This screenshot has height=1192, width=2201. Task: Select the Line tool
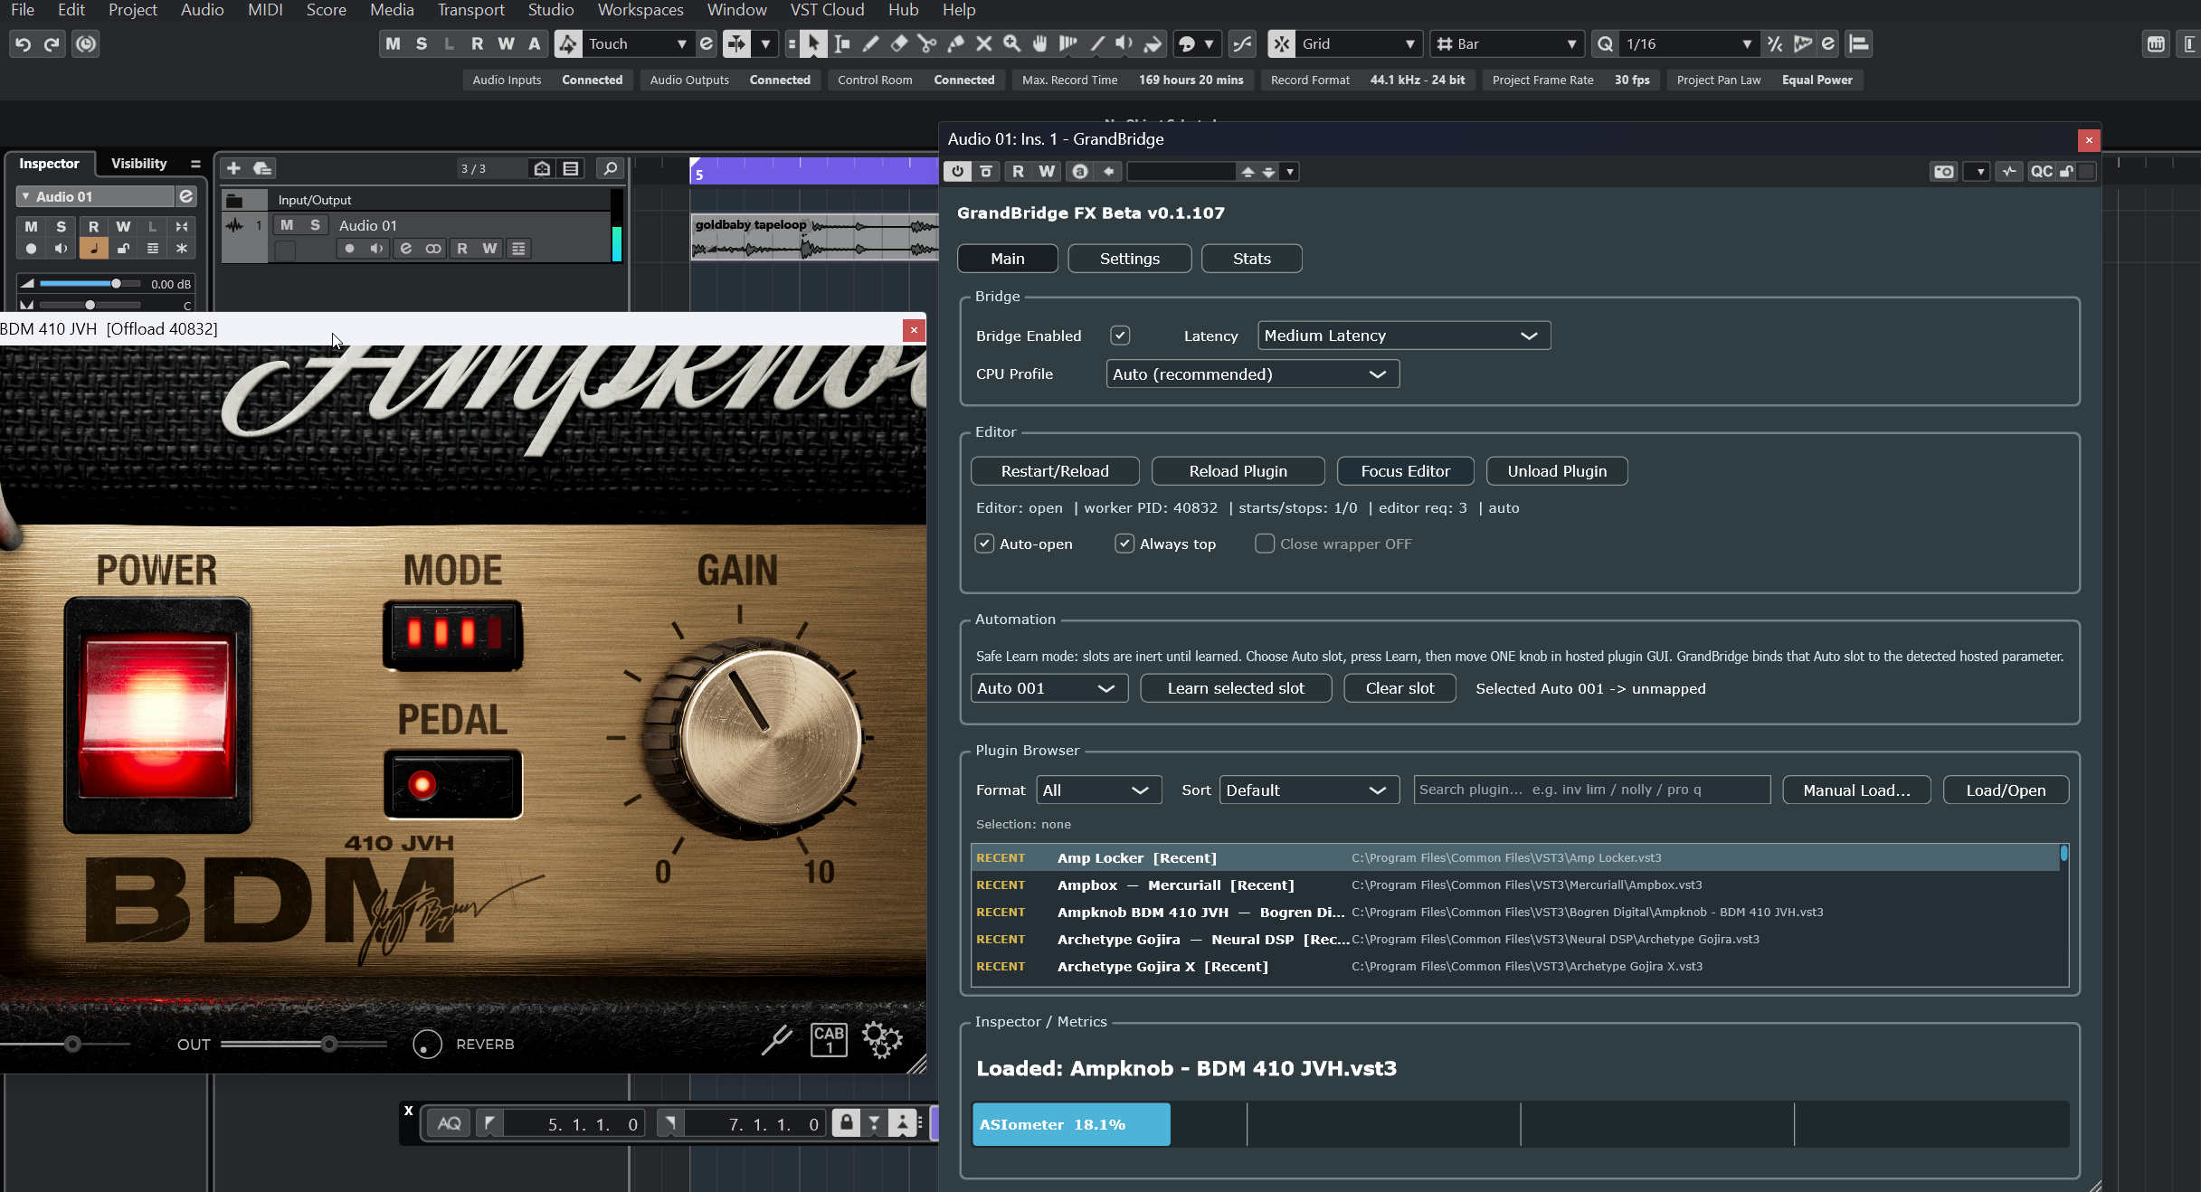click(1096, 43)
